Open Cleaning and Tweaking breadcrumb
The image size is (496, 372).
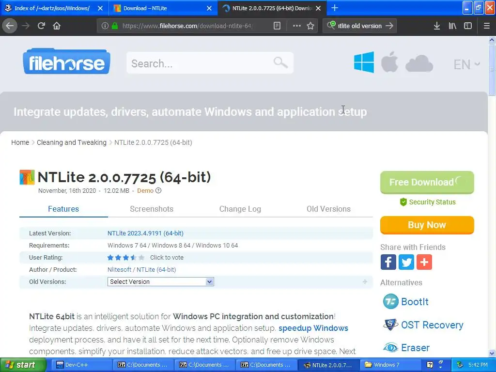pyautogui.click(x=72, y=142)
